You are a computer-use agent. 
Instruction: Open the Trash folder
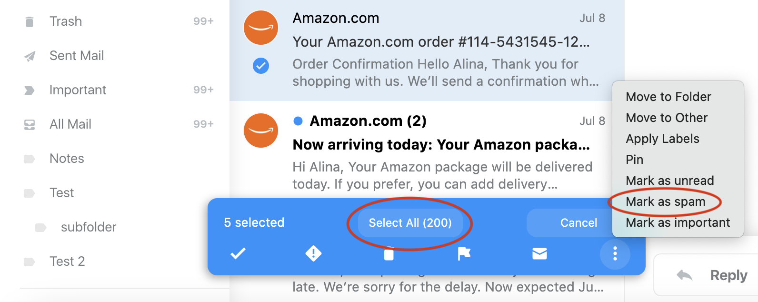[x=66, y=21]
